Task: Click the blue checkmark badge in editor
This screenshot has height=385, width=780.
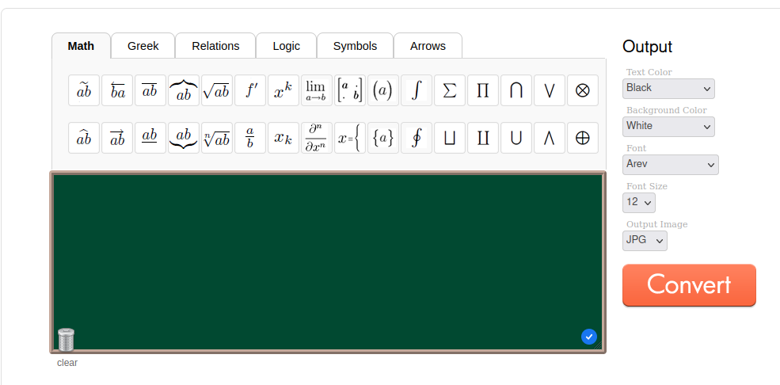Action: 589,337
